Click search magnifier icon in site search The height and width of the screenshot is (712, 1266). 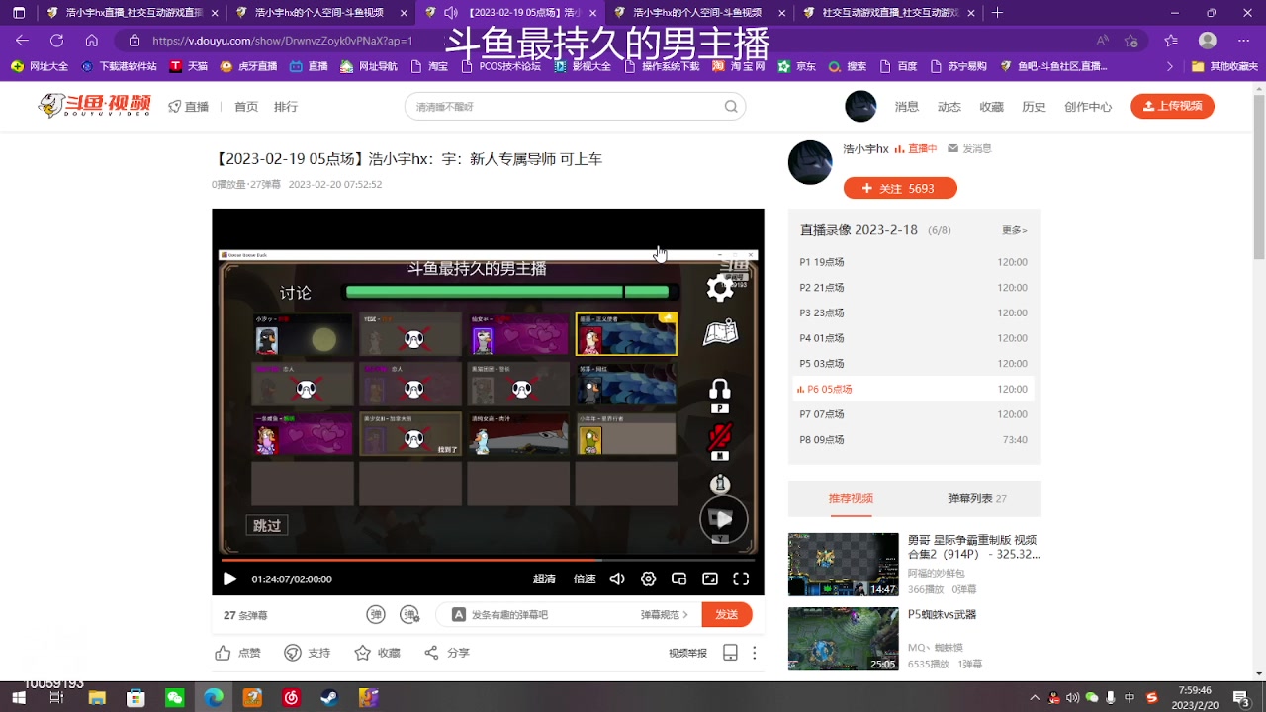coord(731,107)
